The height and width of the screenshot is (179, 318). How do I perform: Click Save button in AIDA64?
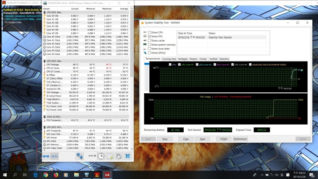coord(202,139)
